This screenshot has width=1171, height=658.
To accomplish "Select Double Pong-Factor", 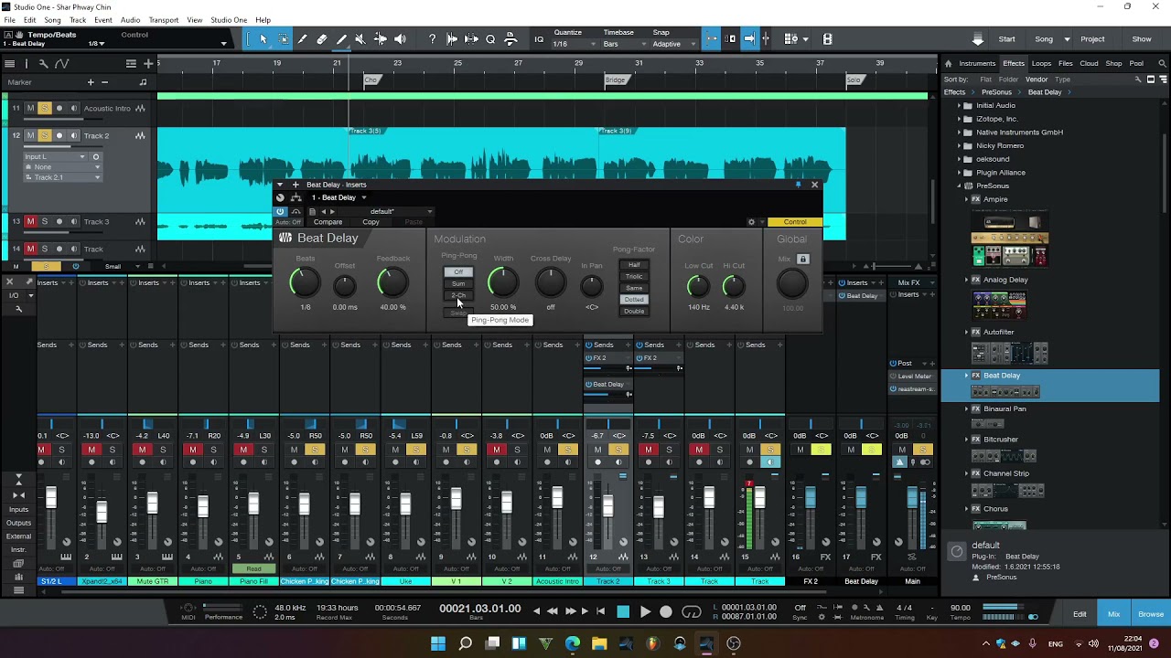I will (x=634, y=311).
